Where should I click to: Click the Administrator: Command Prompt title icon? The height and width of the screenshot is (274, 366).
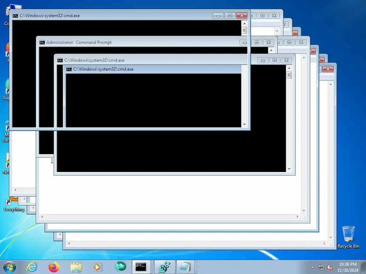tap(42, 42)
